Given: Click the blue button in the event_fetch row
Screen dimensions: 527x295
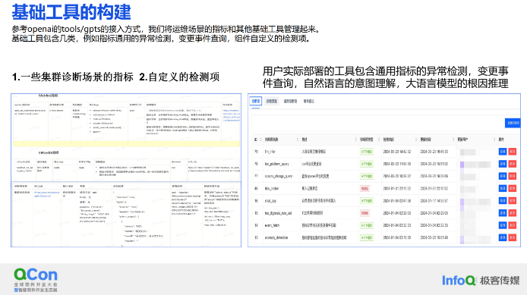Looking at the screenshot, I should tap(503, 225).
